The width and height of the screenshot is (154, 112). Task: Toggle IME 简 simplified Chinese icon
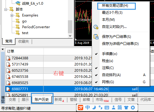[120, 108]
